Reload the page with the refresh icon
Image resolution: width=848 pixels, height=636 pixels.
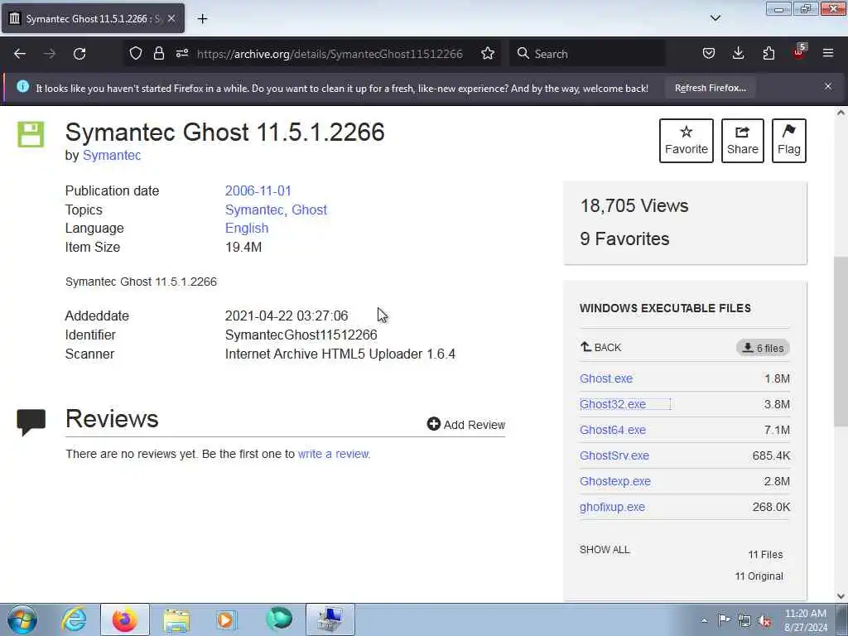tap(79, 54)
